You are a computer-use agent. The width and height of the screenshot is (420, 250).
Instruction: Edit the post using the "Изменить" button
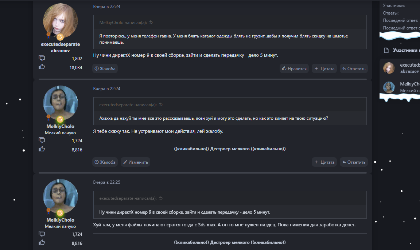pyautogui.click(x=135, y=162)
